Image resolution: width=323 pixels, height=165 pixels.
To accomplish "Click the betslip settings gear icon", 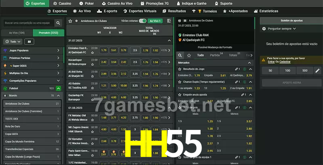I will pyautogui.click(x=264, y=29).
